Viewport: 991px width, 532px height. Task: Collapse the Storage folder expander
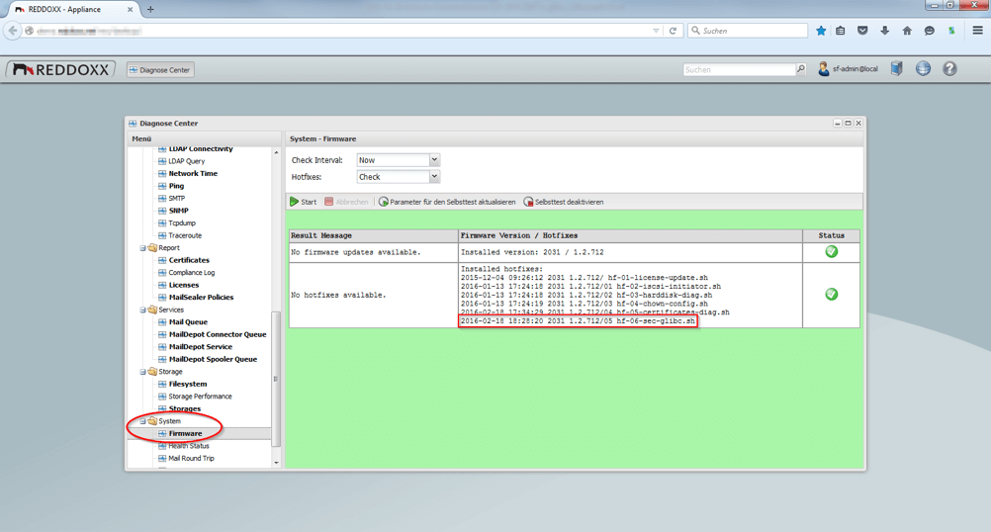pyautogui.click(x=142, y=372)
